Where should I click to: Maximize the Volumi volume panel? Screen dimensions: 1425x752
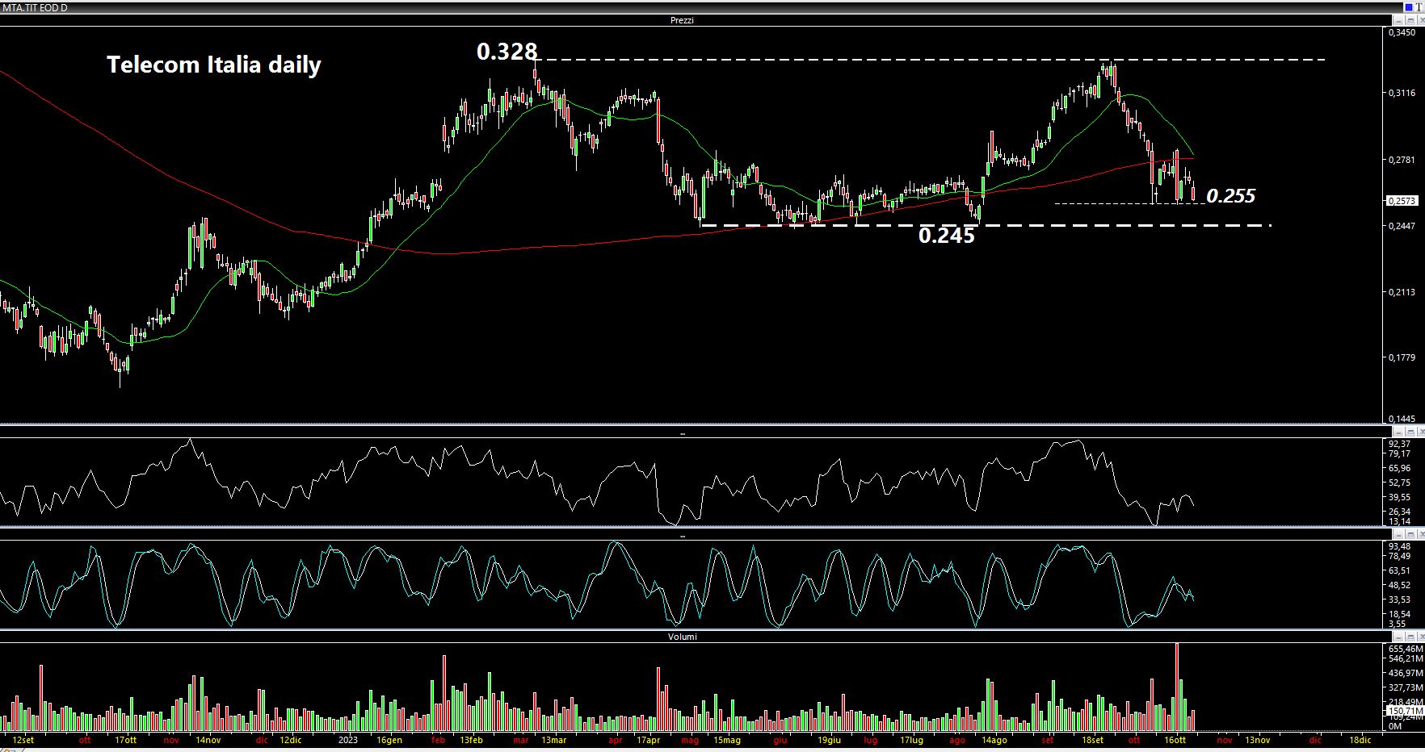[1410, 637]
